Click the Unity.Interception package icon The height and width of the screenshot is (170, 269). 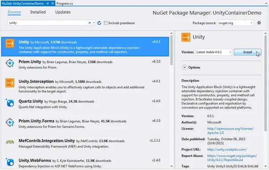pos(10,83)
